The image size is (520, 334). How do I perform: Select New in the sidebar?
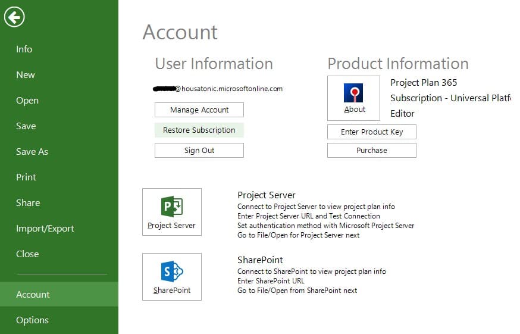pos(26,74)
